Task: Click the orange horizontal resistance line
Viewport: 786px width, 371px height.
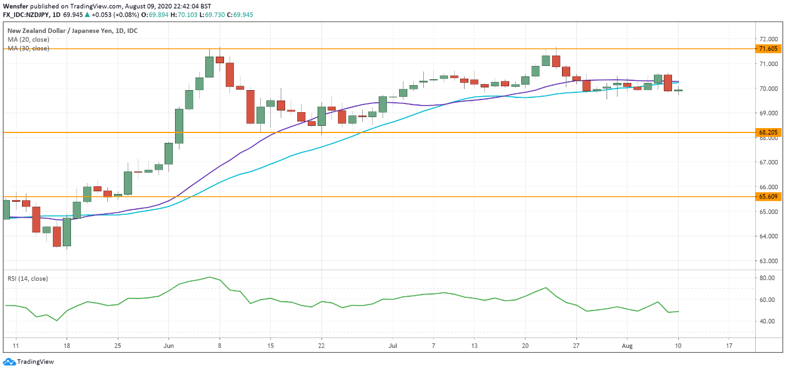Action: (x=385, y=49)
